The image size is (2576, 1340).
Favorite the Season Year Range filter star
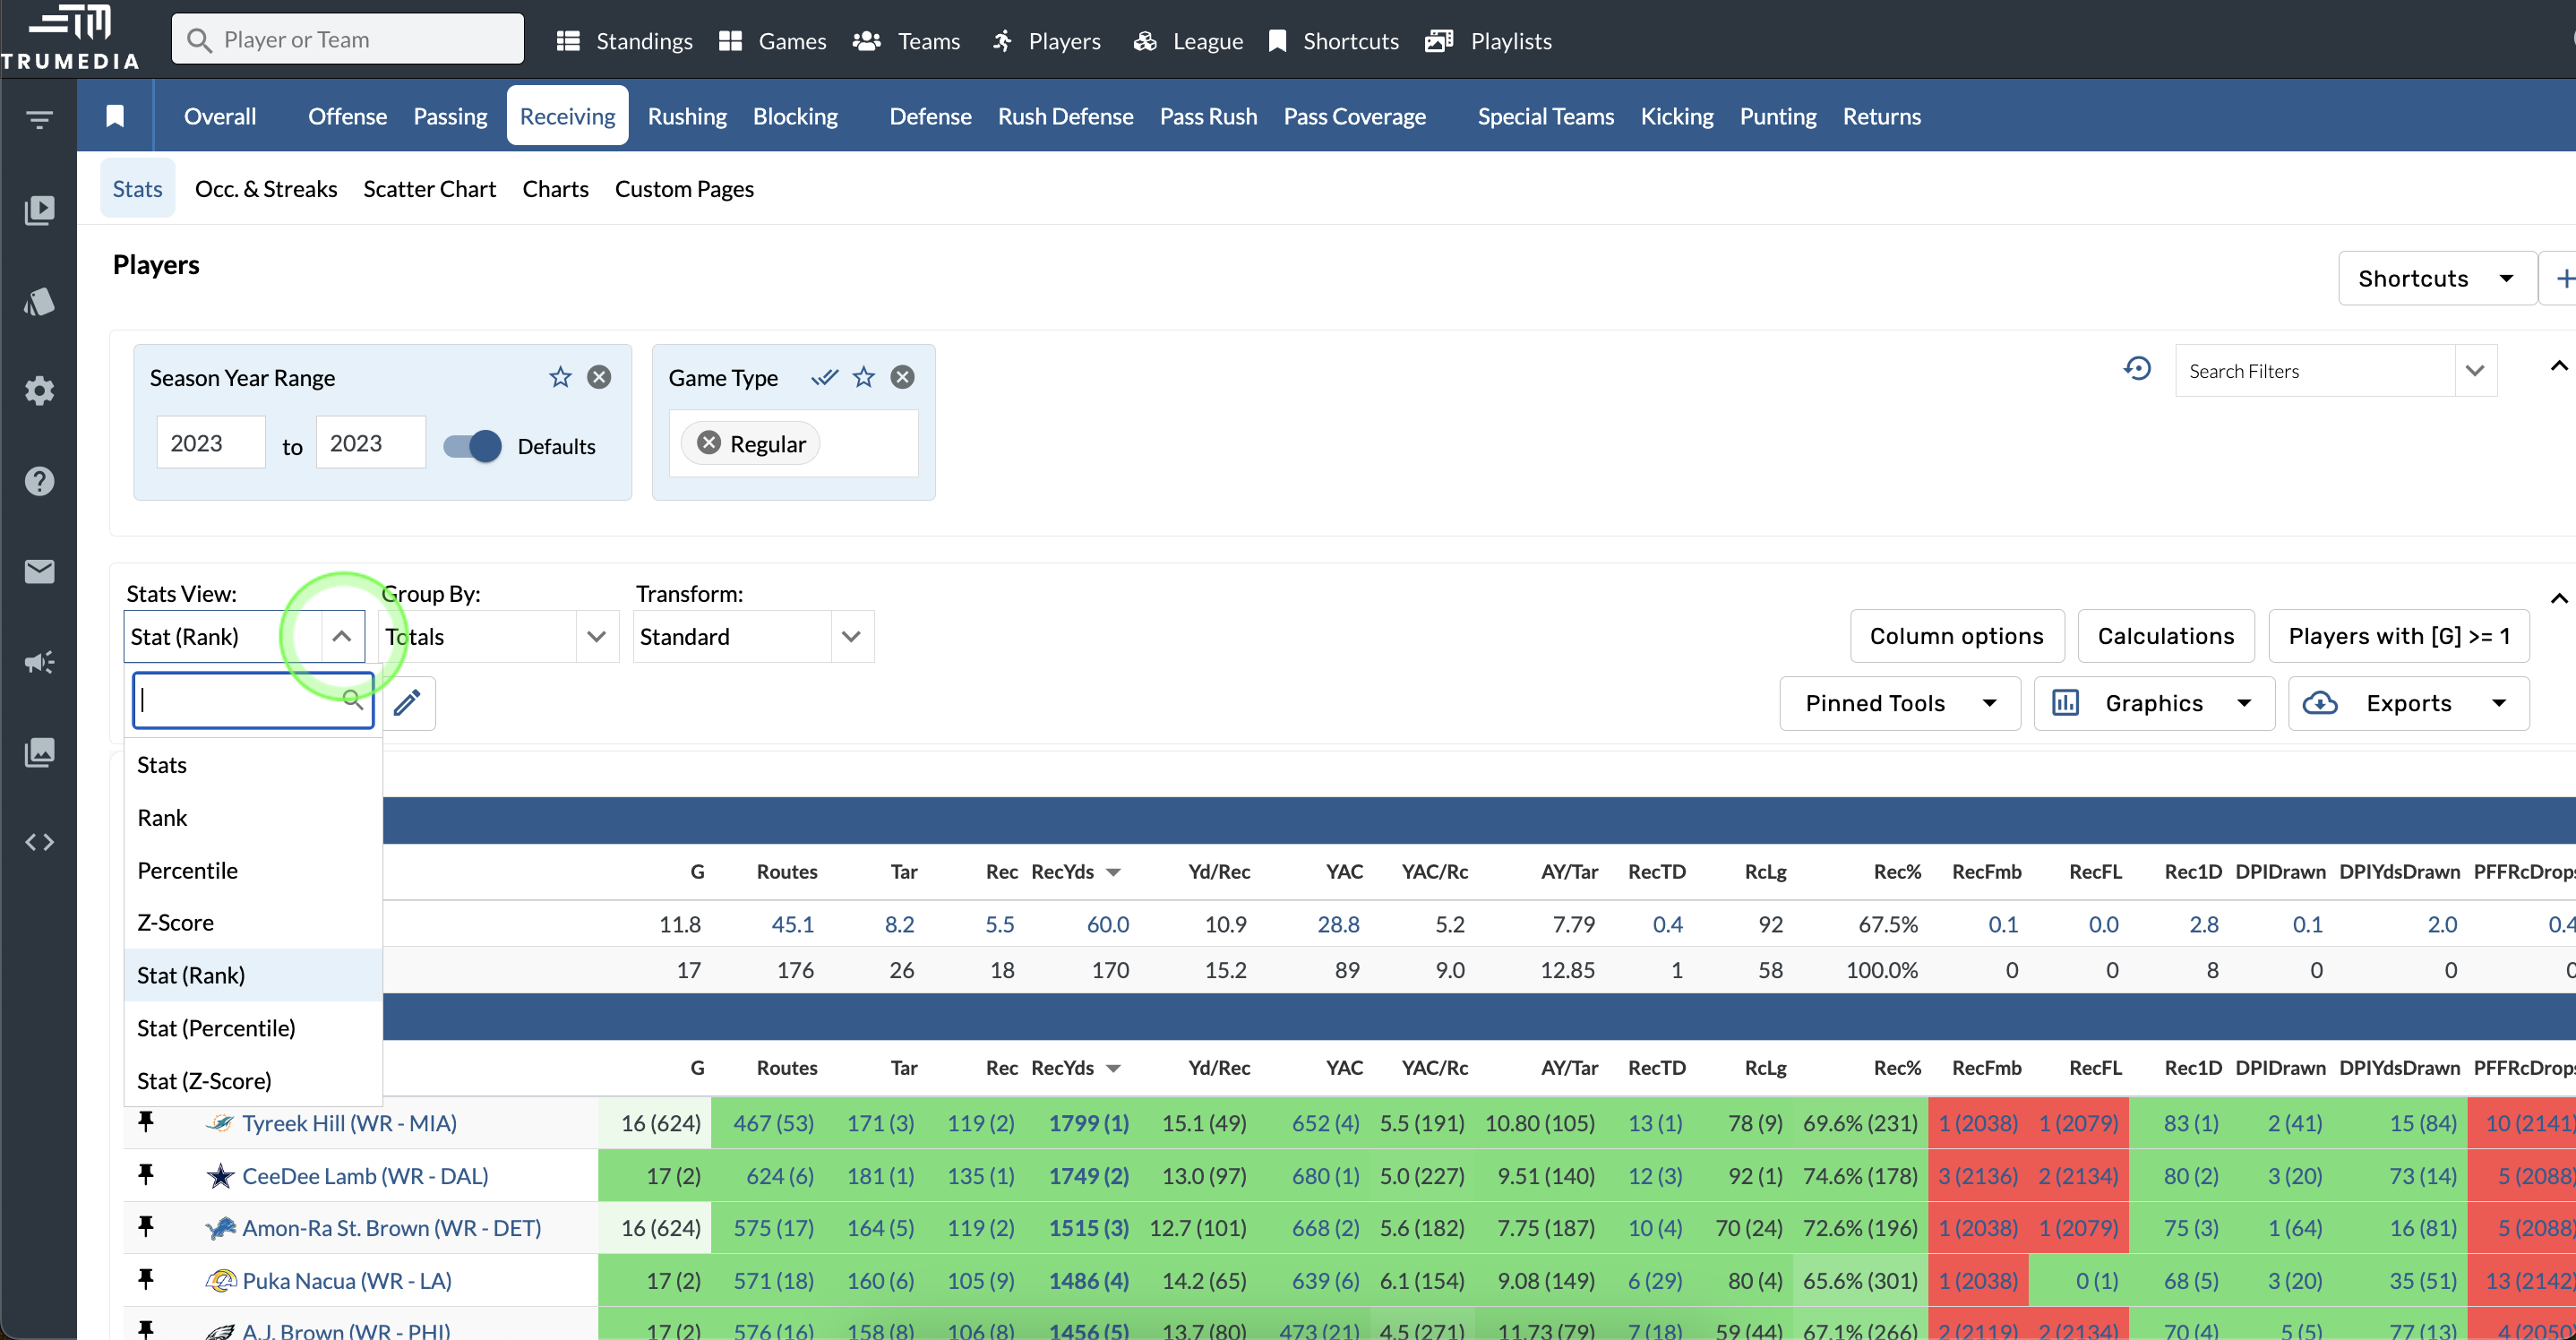click(x=560, y=377)
